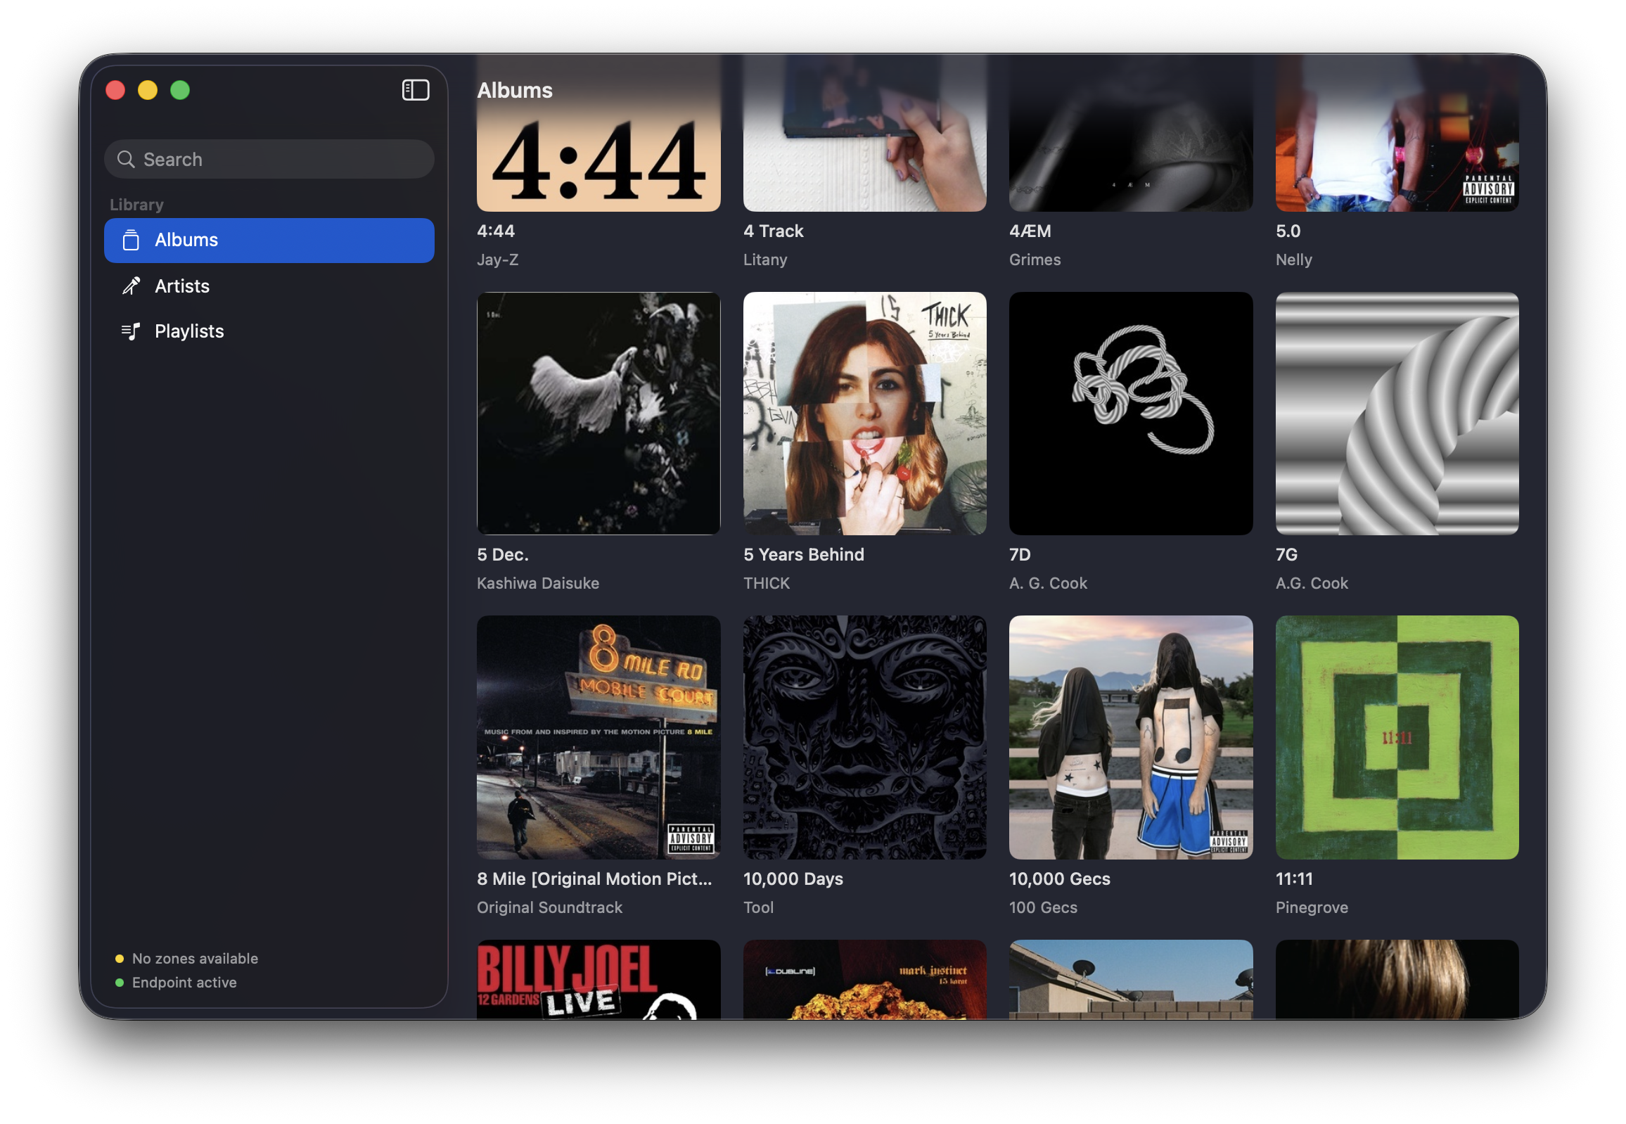Click the Kashiwa Daisuke artist name
The image size is (1626, 1124).
(537, 583)
